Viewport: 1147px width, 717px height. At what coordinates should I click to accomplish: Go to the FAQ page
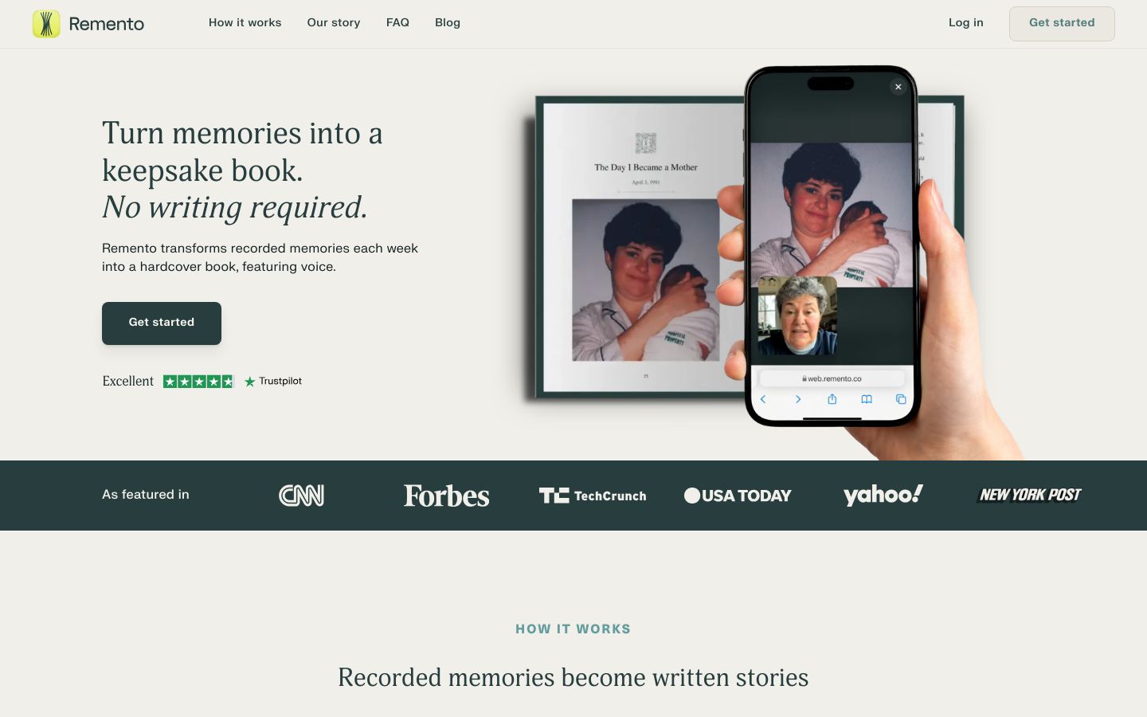pyautogui.click(x=397, y=22)
